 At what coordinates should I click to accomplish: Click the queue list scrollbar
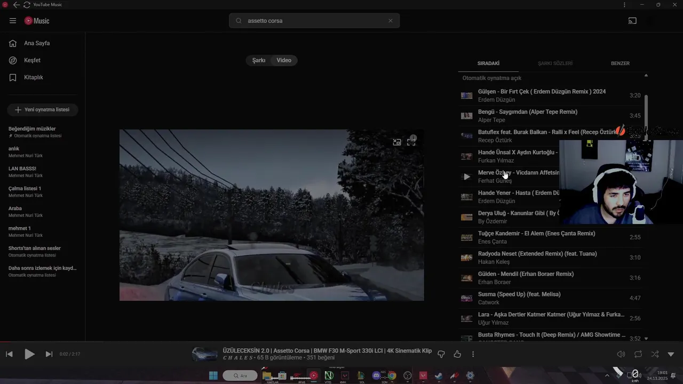[646, 117]
